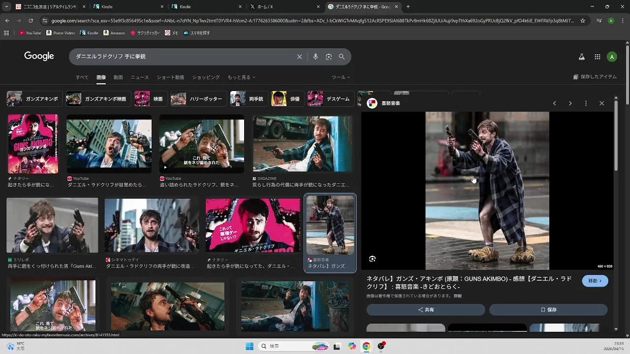Expand もっと見る search filter menu
This screenshot has width=630, height=354.
pos(241,77)
